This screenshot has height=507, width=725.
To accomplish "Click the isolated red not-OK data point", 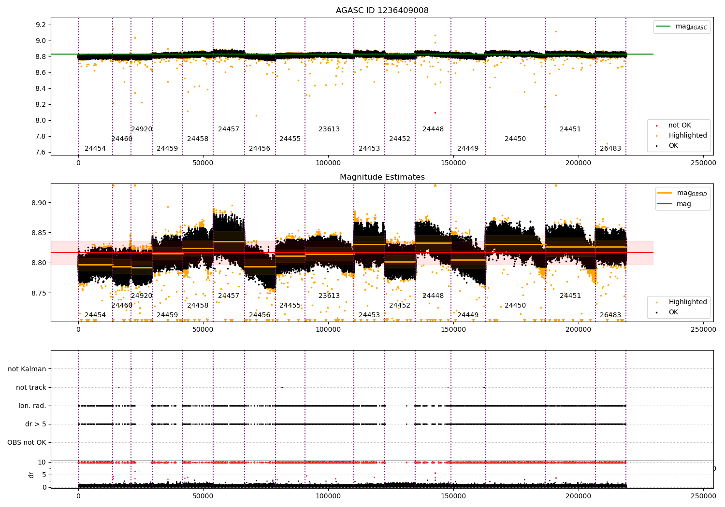I will [x=435, y=113].
